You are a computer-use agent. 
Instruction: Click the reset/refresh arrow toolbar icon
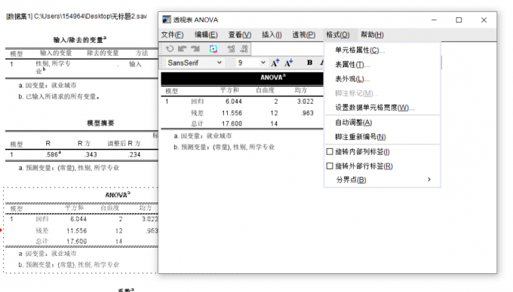pos(170,49)
